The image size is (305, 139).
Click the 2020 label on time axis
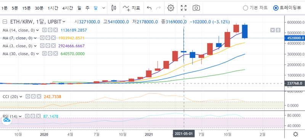(x=44, y=134)
